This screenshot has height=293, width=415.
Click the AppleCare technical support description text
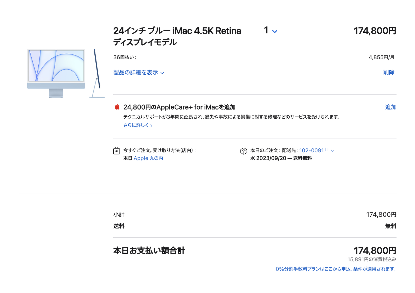232,117
